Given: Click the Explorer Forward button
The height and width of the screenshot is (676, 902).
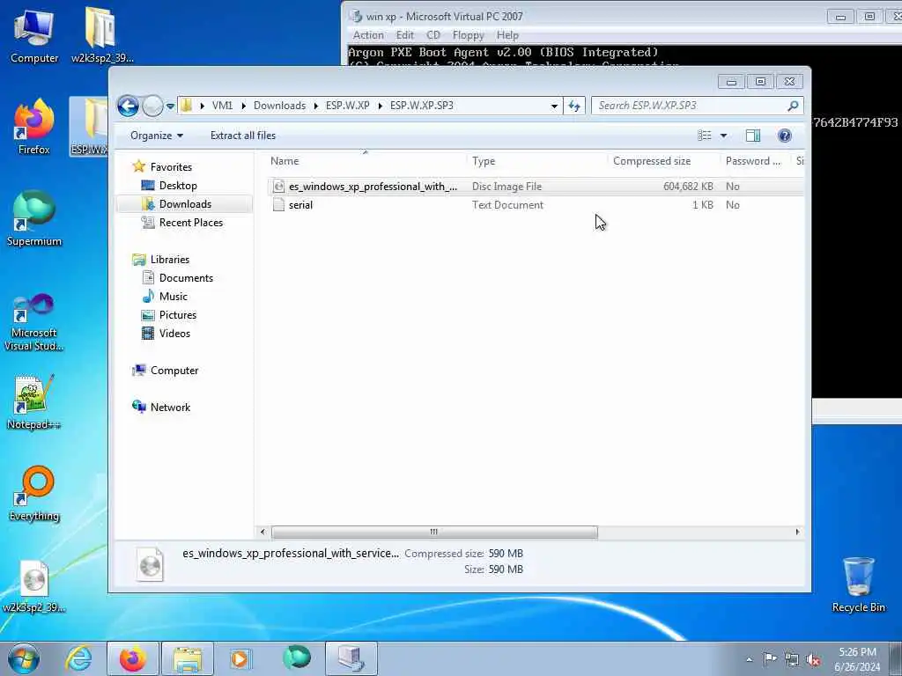Looking at the screenshot, I should [152, 106].
